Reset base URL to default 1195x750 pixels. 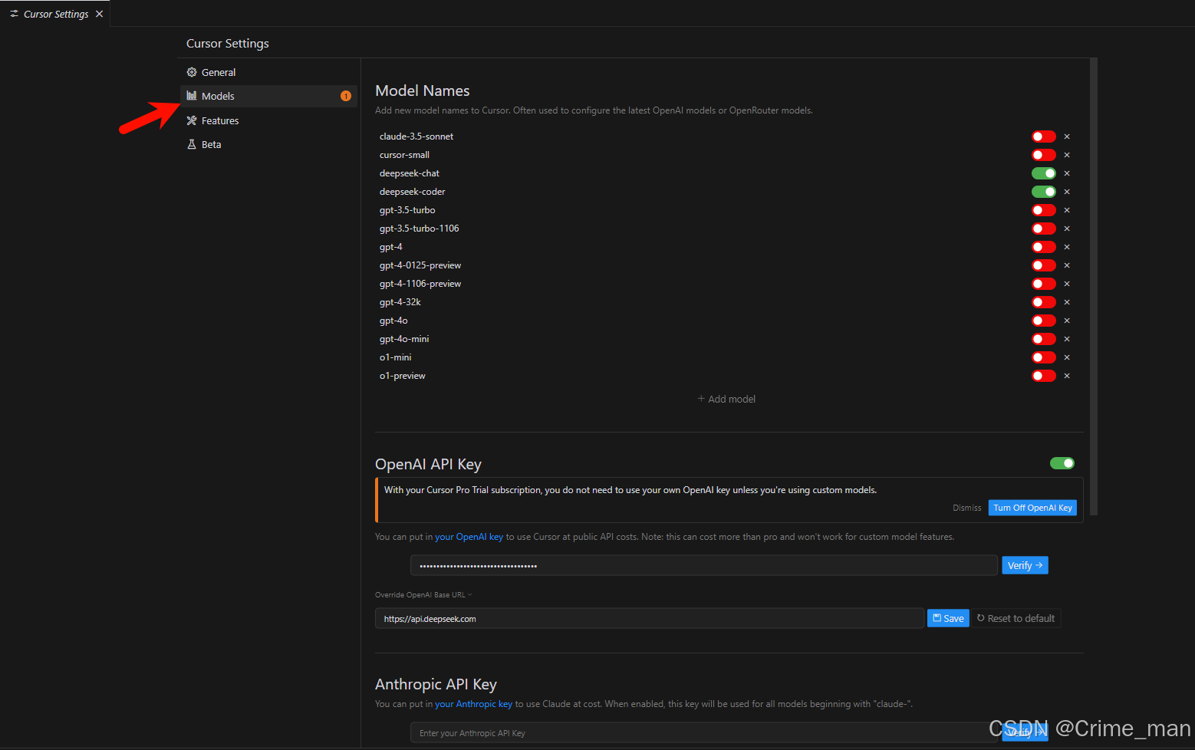pos(1016,618)
